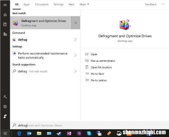Image resolution: width=169 pixels, height=137 pixels.
Task: Click the sidebar icon below Notebook
Action: point(5,34)
